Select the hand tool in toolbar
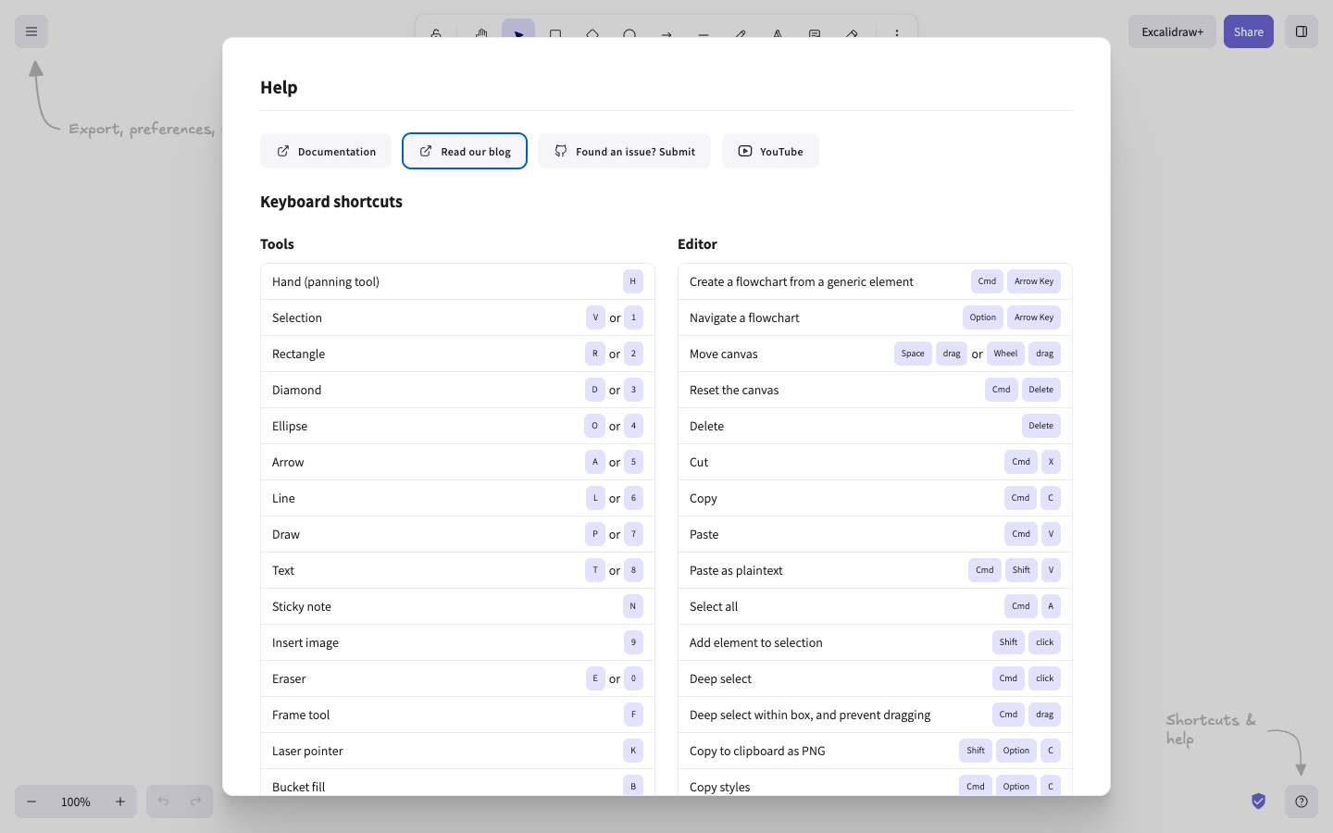This screenshot has width=1333, height=833. (x=481, y=33)
